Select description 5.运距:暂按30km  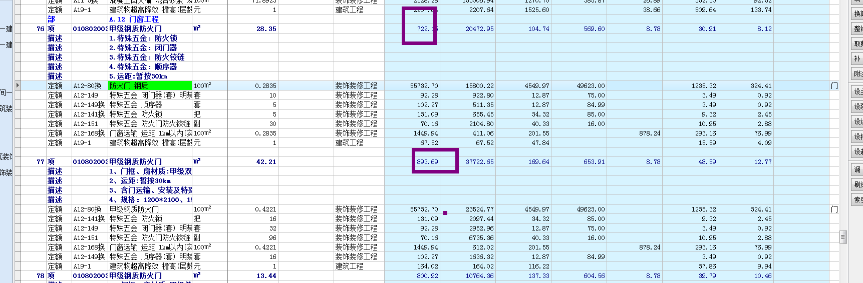point(138,76)
